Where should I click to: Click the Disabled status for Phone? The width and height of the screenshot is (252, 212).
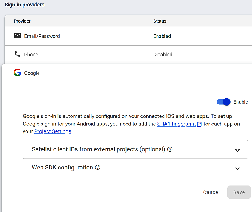(163, 55)
